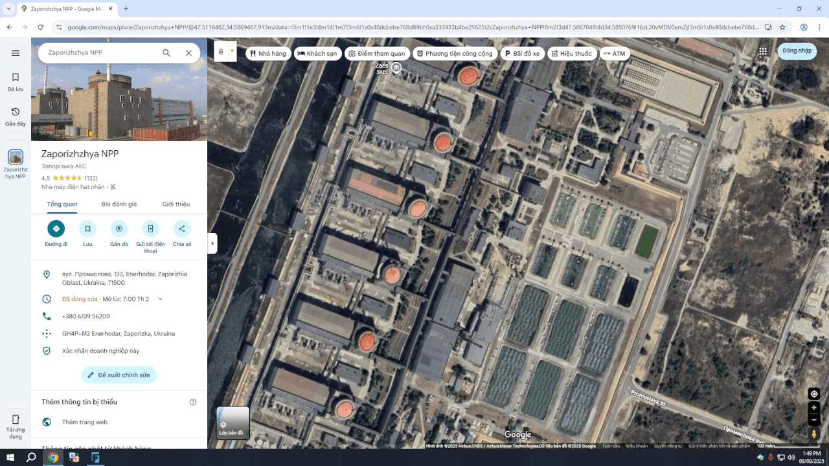This screenshot has height=466, width=829.
Task: Click the Quyền riêng tư footer link
Action: tap(668, 446)
